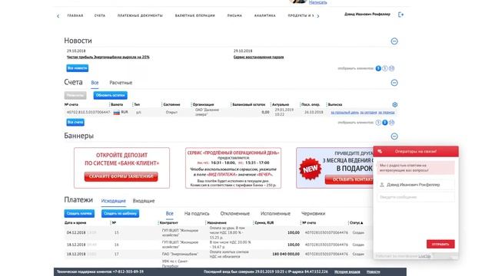The height and width of the screenshot is (276, 492).
Task: Click the Операторы на связи chat header
Action: (416, 152)
